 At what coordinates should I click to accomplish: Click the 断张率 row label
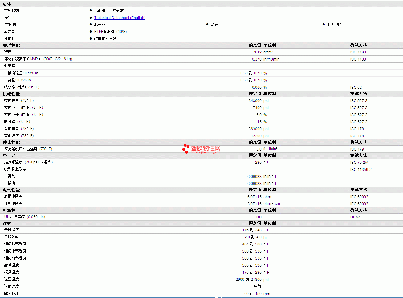pyautogui.click(x=17, y=122)
